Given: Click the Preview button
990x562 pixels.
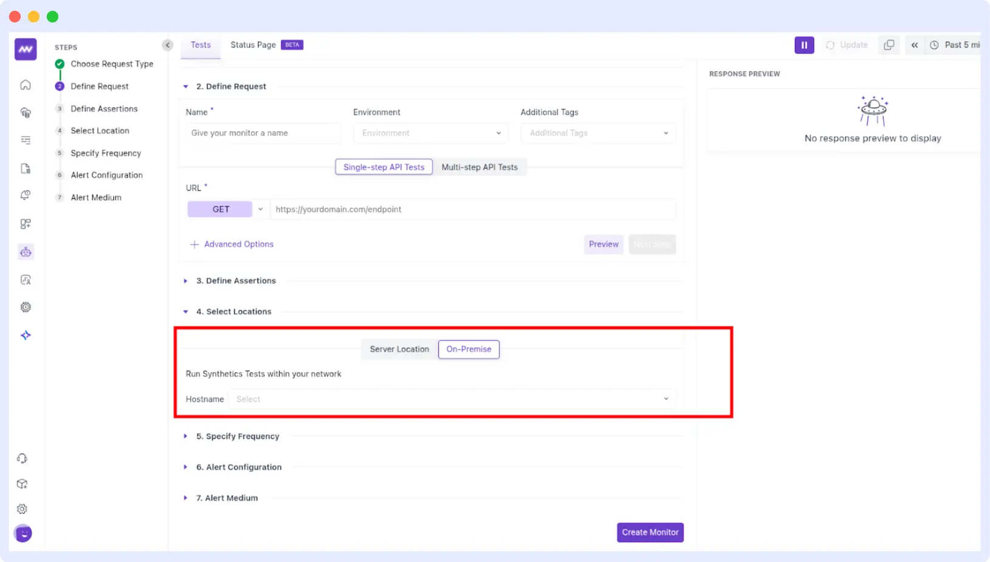Looking at the screenshot, I should pos(603,244).
